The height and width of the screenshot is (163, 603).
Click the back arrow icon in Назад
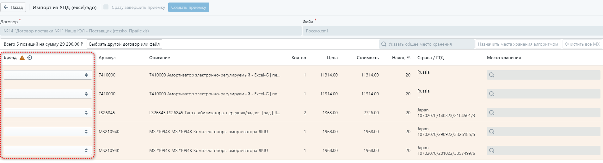6,7
